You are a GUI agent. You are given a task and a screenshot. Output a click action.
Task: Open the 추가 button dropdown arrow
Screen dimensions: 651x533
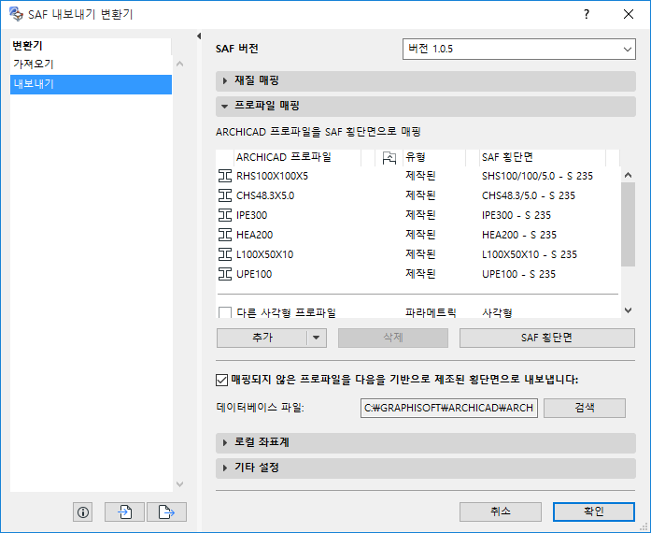[x=317, y=338]
